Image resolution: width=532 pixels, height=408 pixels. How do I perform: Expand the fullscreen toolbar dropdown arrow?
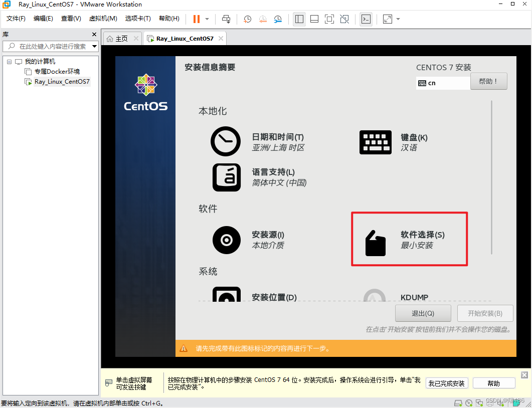click(398, 19)
